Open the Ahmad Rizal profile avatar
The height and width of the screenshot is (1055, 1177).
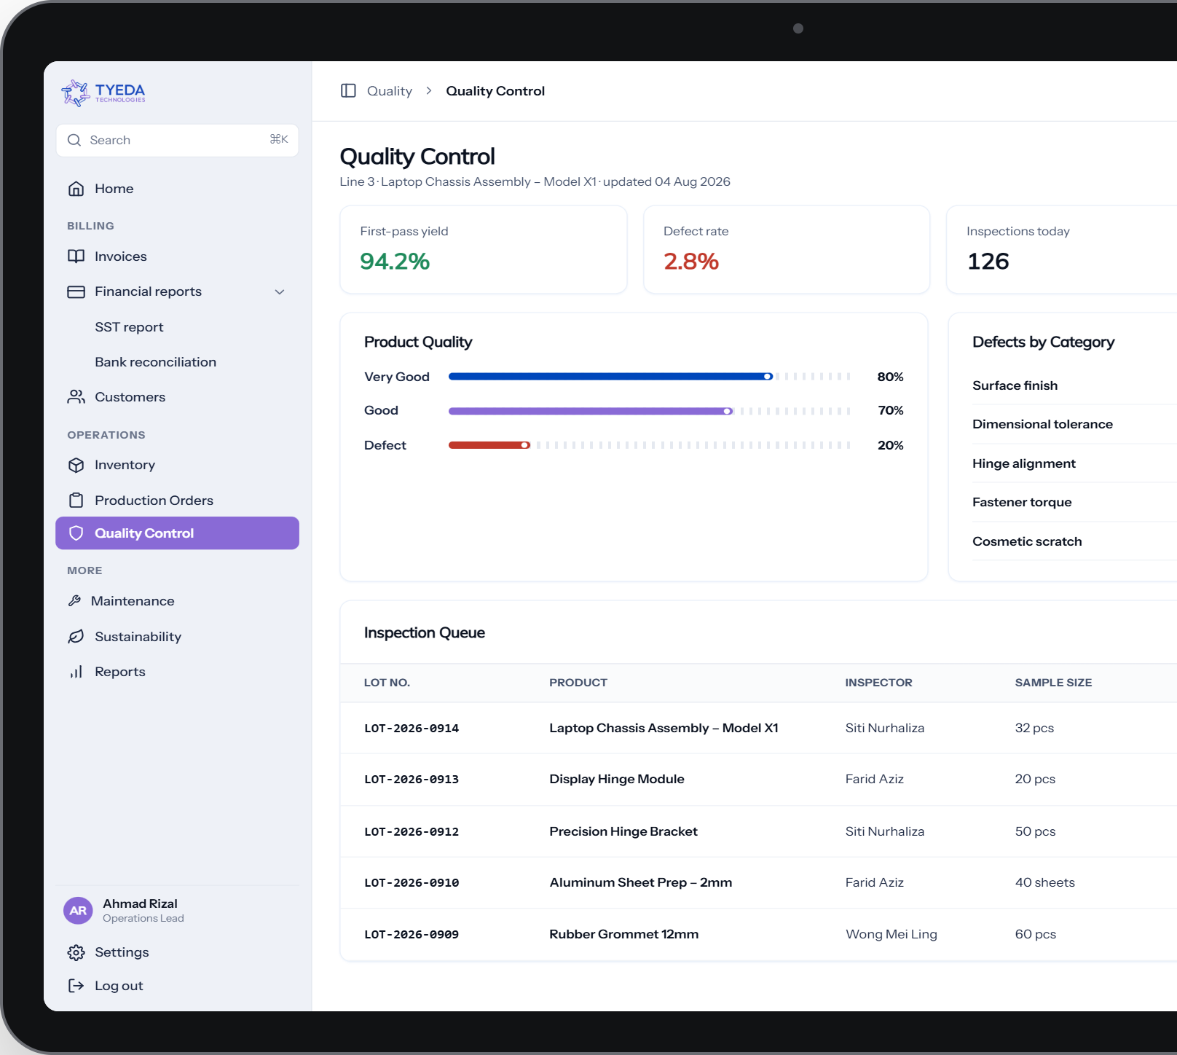78,911
